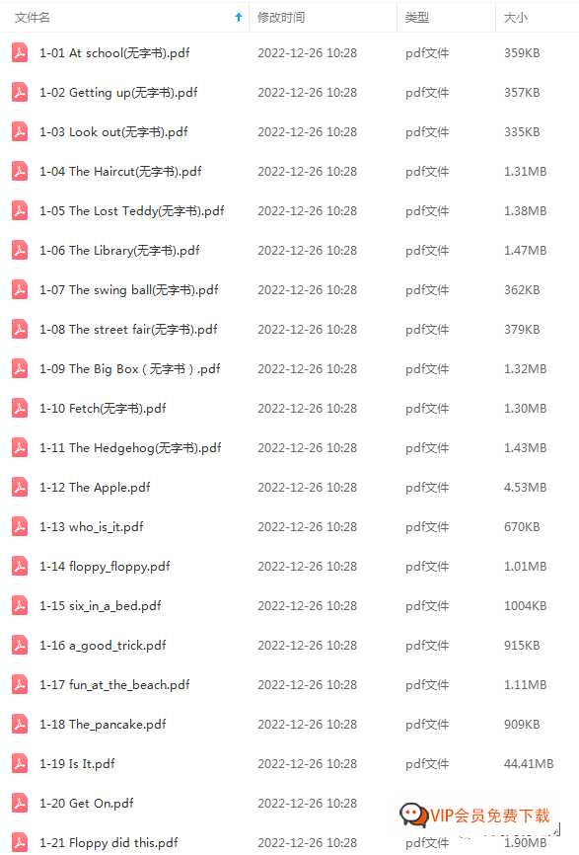Select the row for 1-20 Get On.pdf
Viewport: 579px width, 855px height.
point(289,804)
